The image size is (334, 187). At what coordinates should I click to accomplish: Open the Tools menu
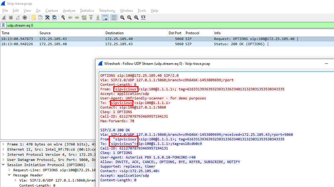(142, 11)
